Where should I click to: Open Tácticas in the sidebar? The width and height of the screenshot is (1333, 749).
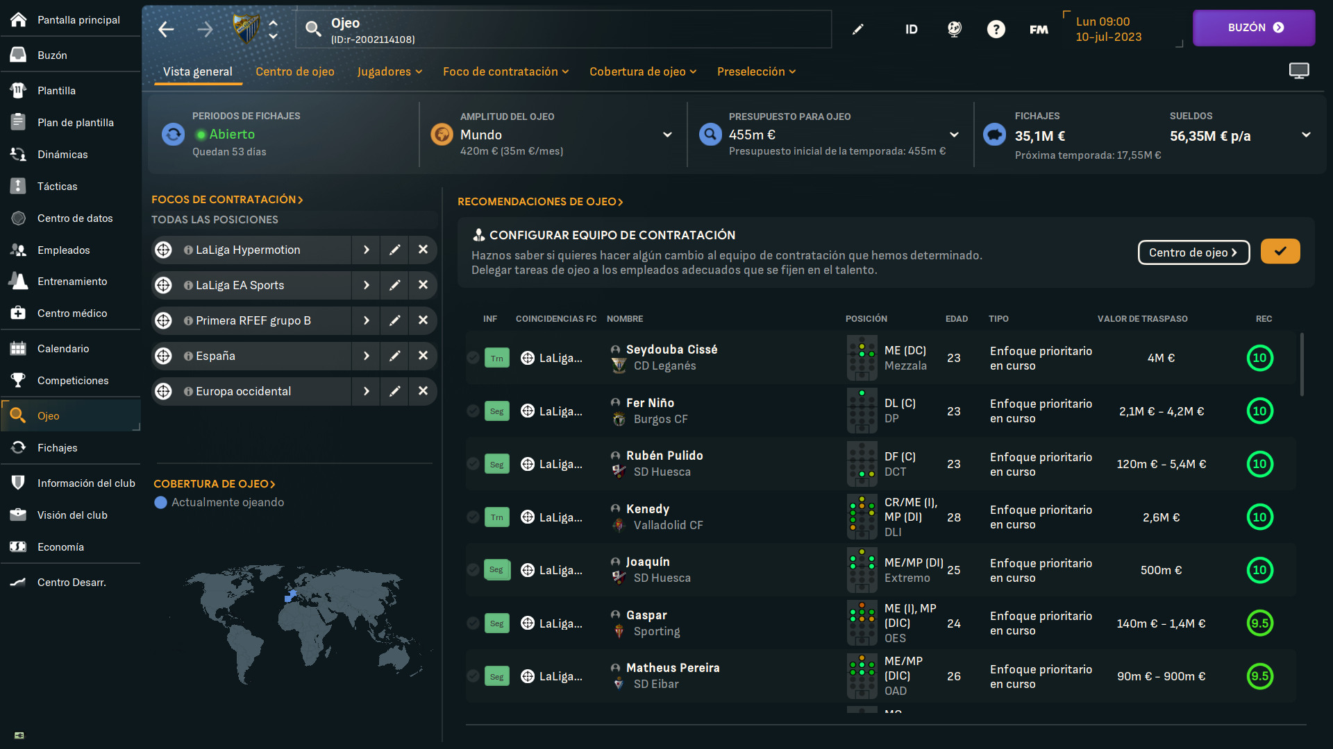(x=70, y=186)
